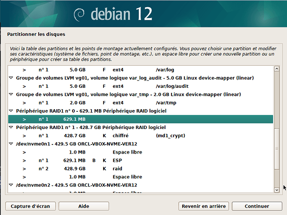This screenshot has height=215, width=287.
Task: Collapse RAID1 device n° 1 disclosure triangle
Action: point(11,127)
